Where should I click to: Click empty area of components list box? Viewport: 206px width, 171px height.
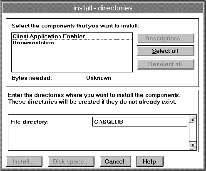pos(72,58)
